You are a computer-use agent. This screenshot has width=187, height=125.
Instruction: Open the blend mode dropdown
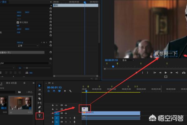(28, 46)
